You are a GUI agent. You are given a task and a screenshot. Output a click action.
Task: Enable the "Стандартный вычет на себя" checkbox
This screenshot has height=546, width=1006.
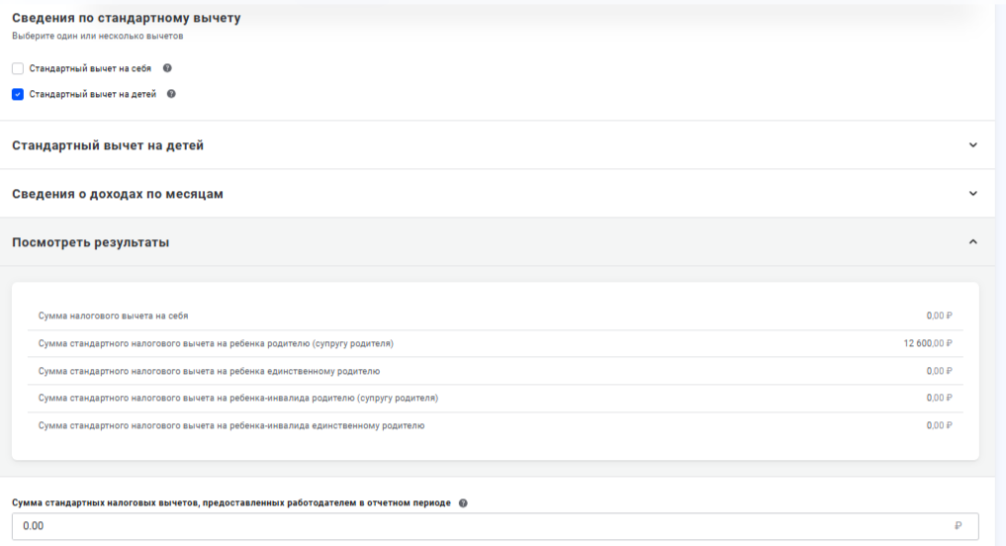pyautogui.click(x=18, y=69)
